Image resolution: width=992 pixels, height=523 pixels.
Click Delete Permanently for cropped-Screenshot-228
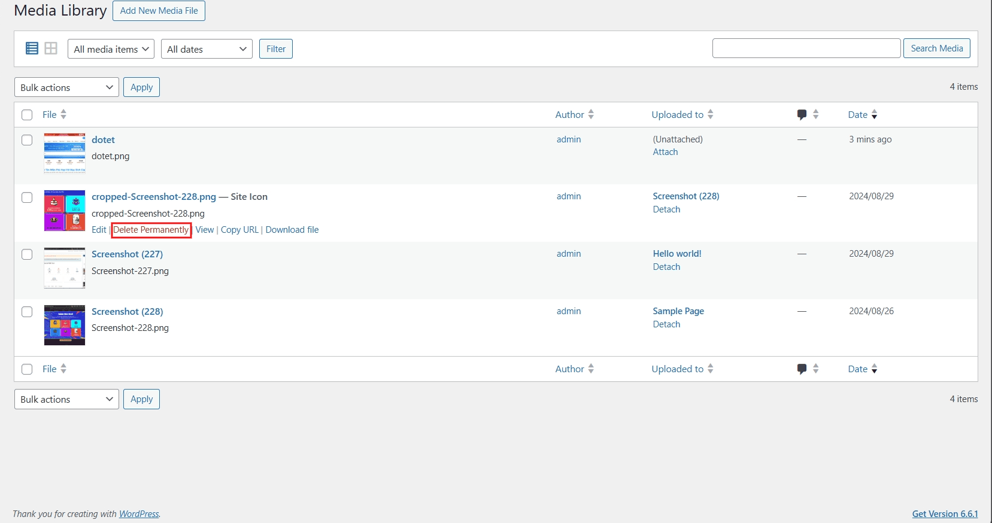[x=151, y=230]
